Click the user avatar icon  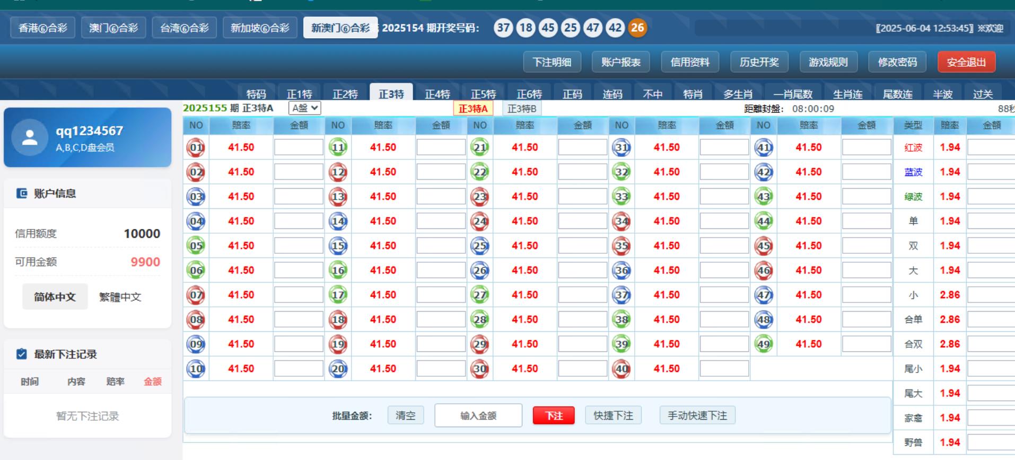coord(30,138)
